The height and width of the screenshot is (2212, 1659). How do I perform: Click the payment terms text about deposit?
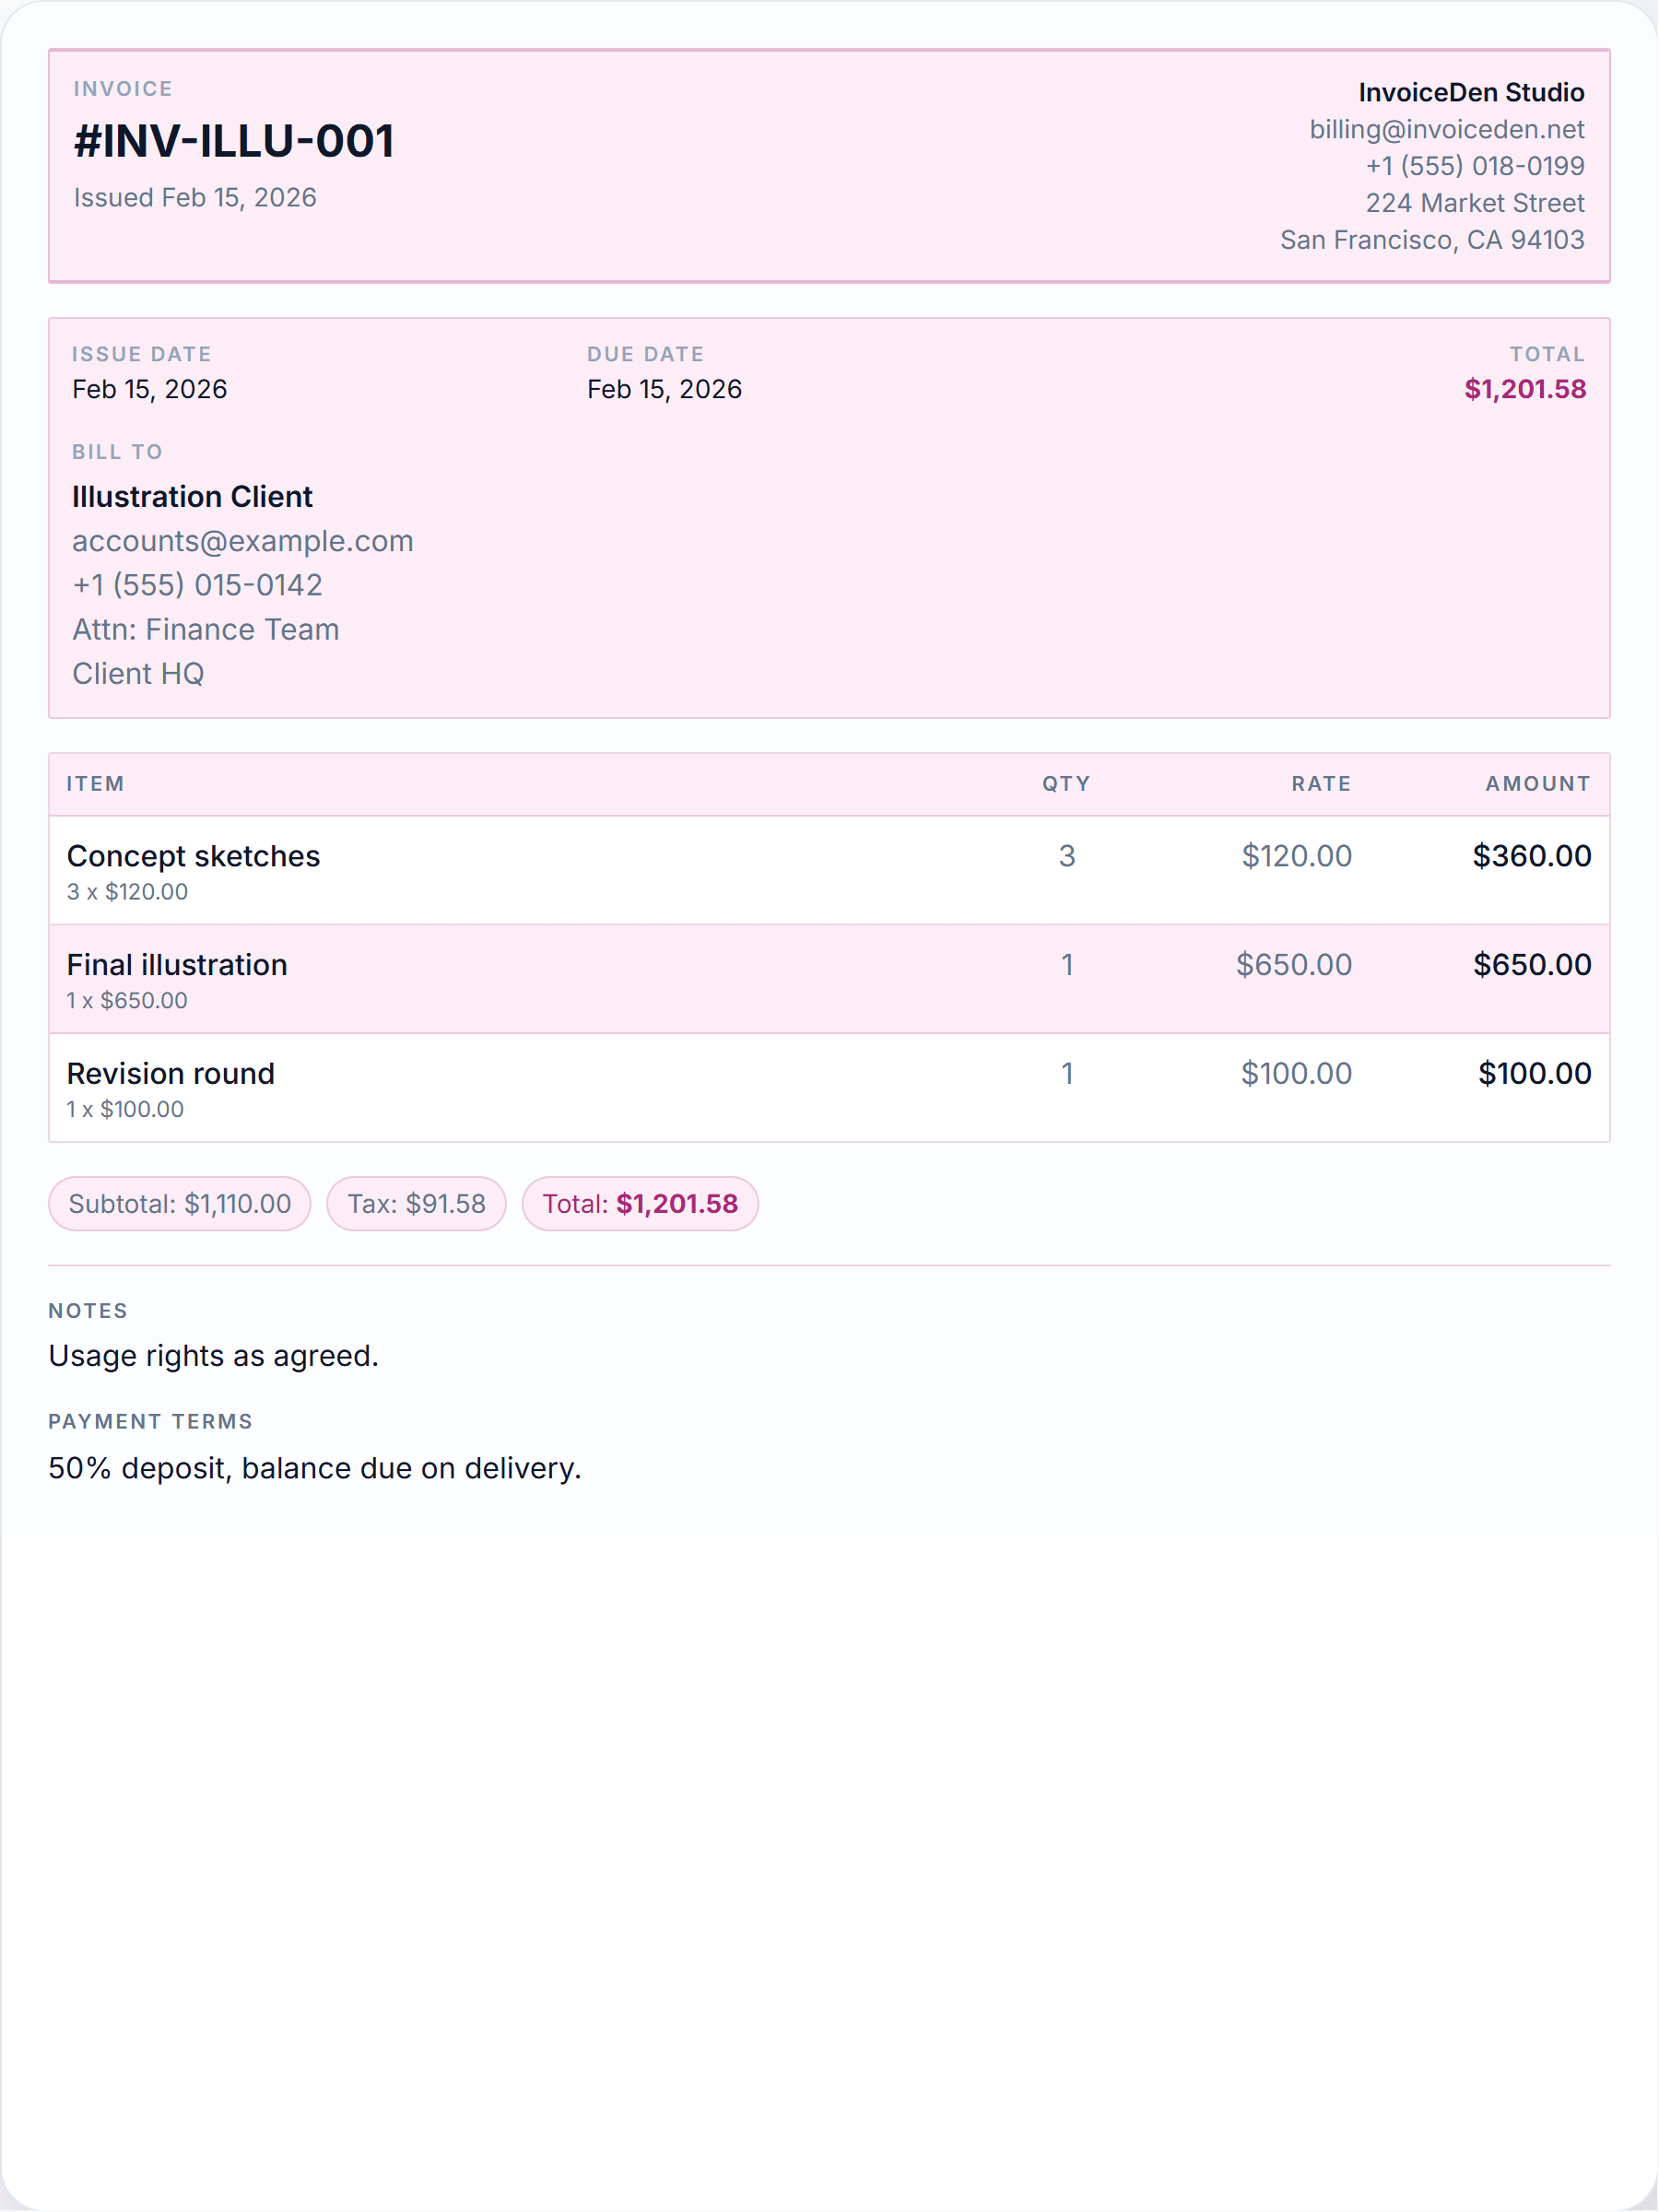tap(315, 1468)
